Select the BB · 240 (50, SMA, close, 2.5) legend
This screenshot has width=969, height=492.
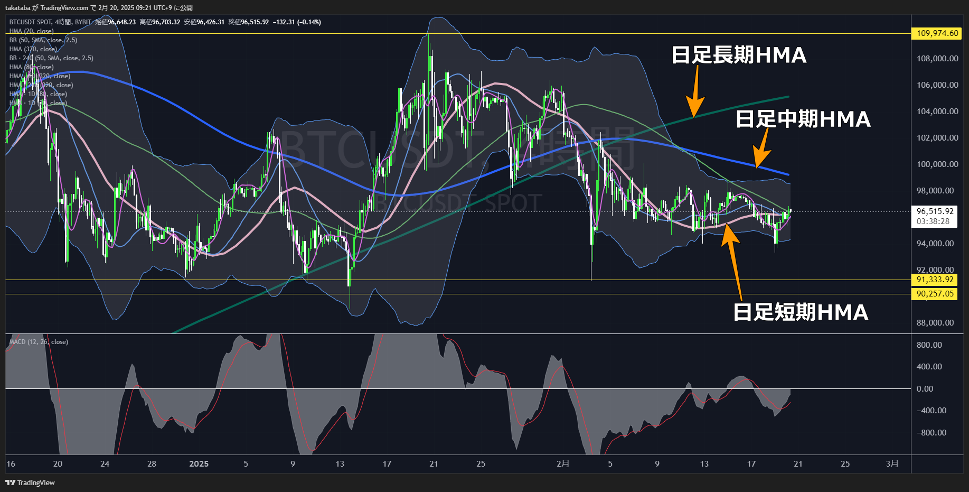coord(51,58)
